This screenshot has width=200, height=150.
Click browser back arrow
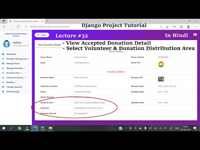click(5, 27)
